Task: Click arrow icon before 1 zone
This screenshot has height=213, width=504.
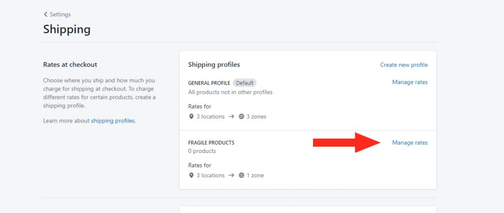Action: (231, 175)
